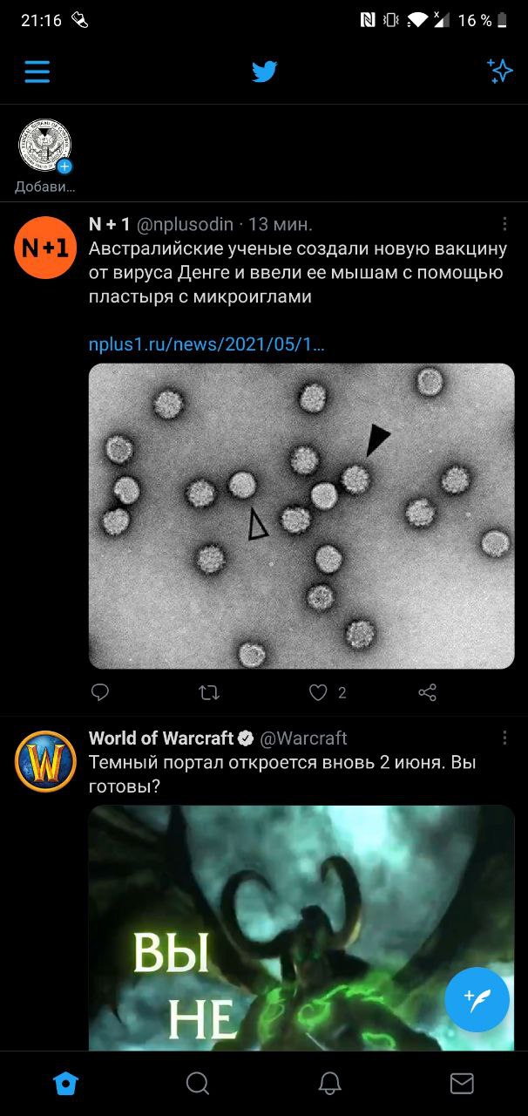
Task: Like the N+1 tweet
Action: [319, 692]
